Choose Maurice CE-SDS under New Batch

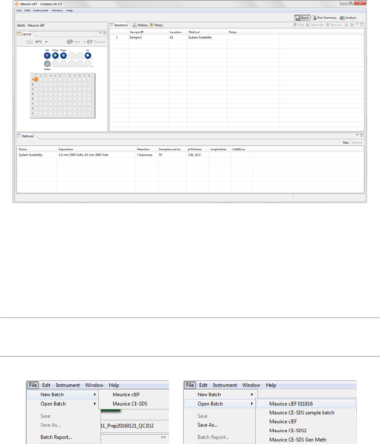134,404
